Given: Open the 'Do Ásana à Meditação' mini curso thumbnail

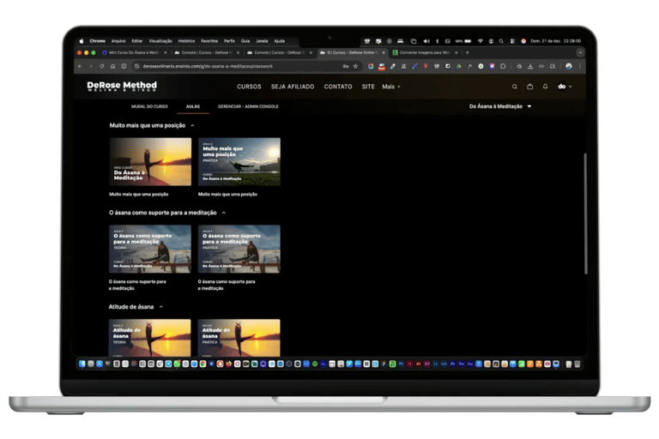Looking at the screenshot, I should [x=150, y=162].
